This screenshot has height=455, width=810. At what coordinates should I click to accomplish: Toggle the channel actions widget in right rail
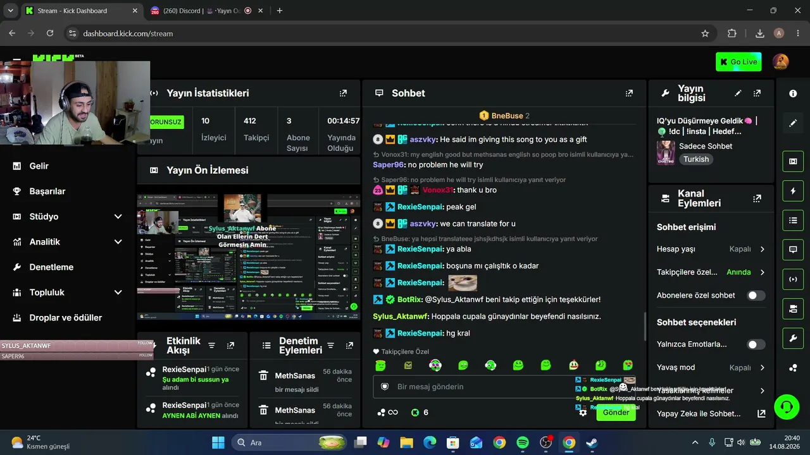(x=793, y=309)
